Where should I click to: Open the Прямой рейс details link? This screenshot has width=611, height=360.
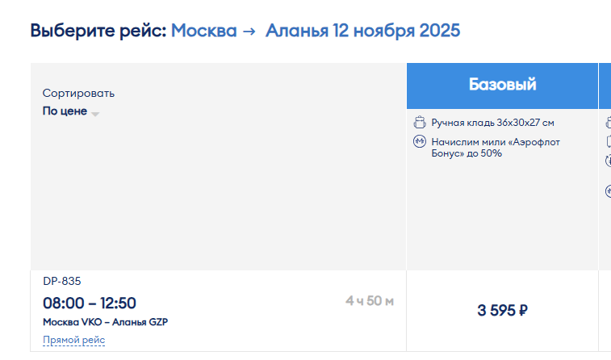tap(74, 340)
